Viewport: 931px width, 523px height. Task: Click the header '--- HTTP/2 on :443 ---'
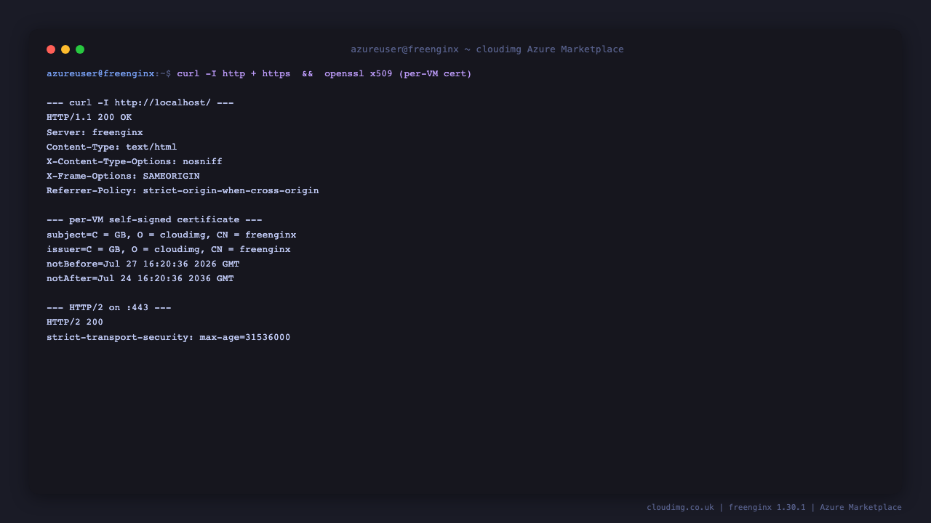click(109, 308)
